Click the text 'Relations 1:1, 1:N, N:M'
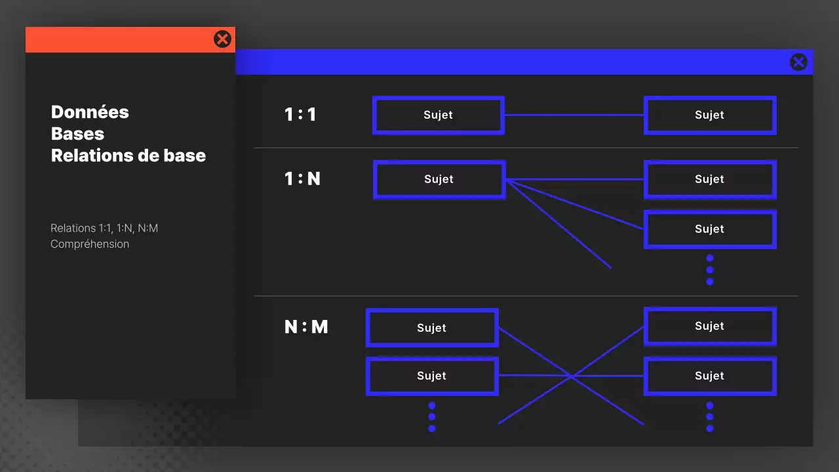The image size is (839, 472). [105, 228]
